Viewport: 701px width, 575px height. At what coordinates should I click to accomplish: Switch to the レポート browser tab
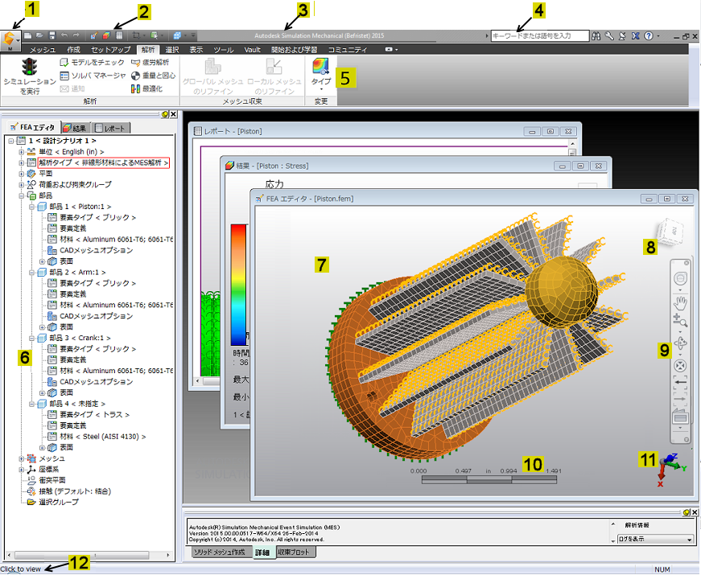point(110,128)
